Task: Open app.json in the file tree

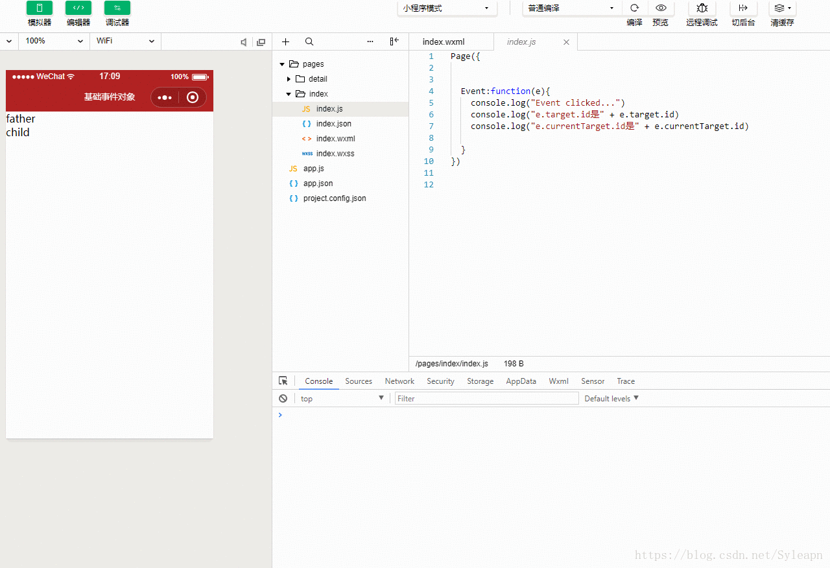Action: 340,183
